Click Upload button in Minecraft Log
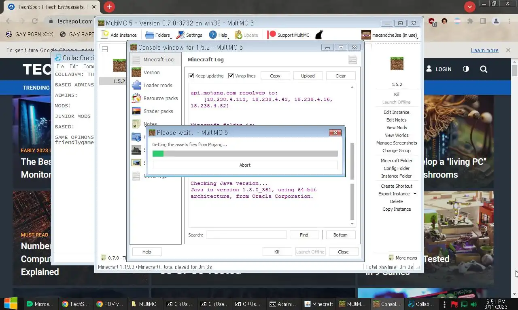 click(308, 75)
